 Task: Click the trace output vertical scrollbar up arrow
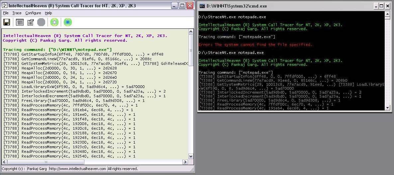191,32
